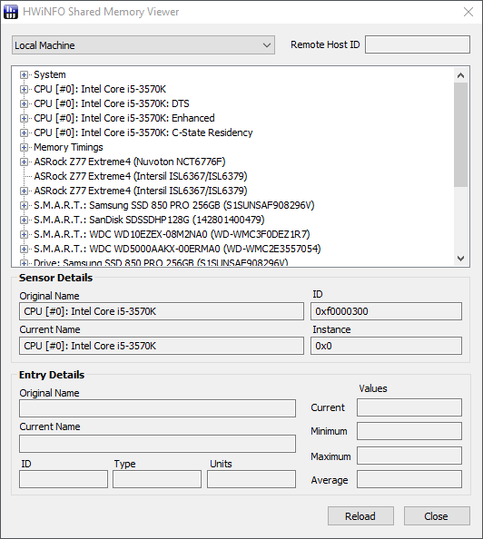Select S.M.A.R.T.: SanDisk SDSSDHP128G row
483x539 pixels.
coord(149,220)
